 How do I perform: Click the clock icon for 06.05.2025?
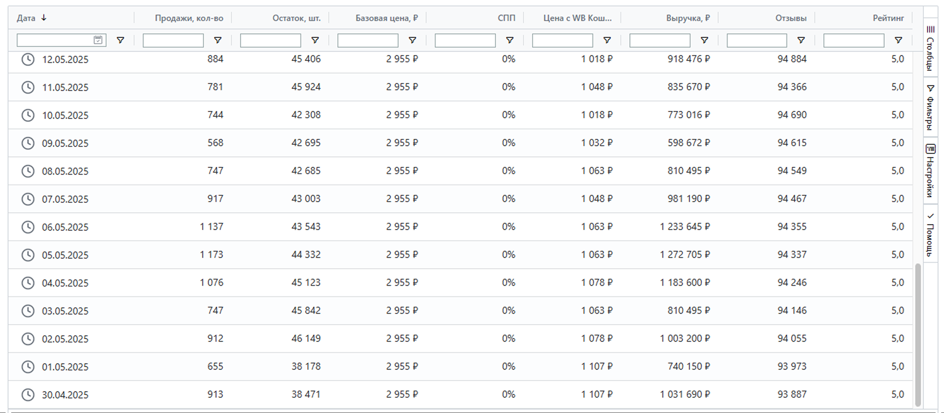[28, 227]
